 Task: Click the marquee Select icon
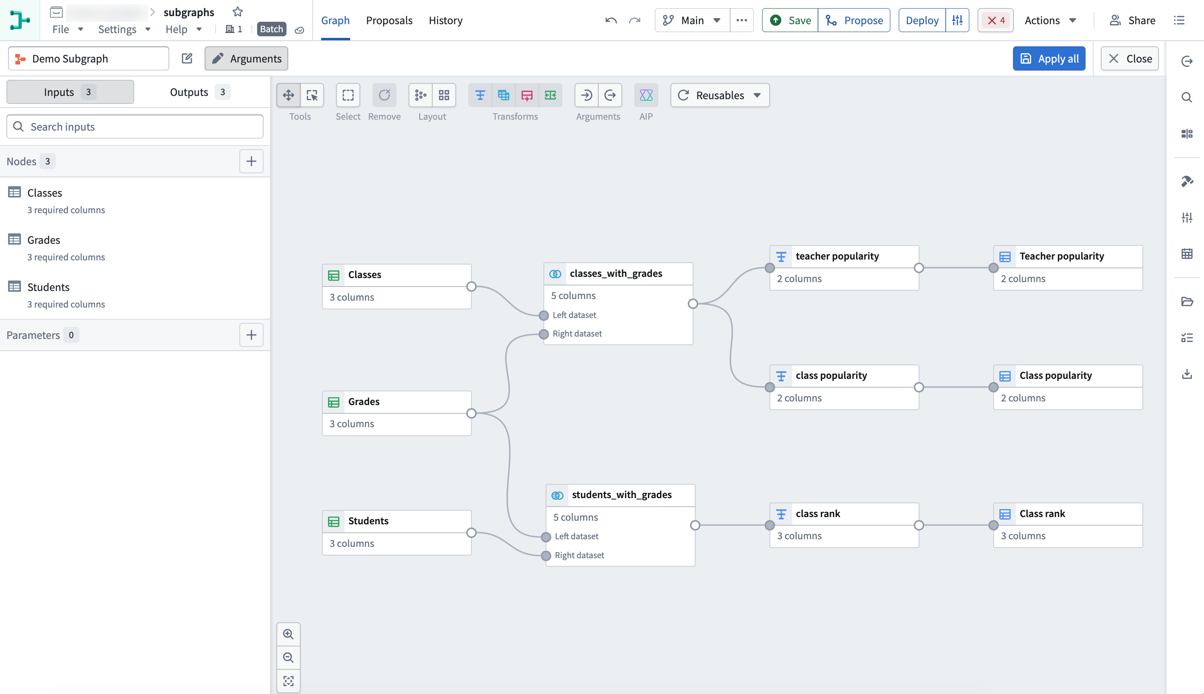[x=348, y=96]
